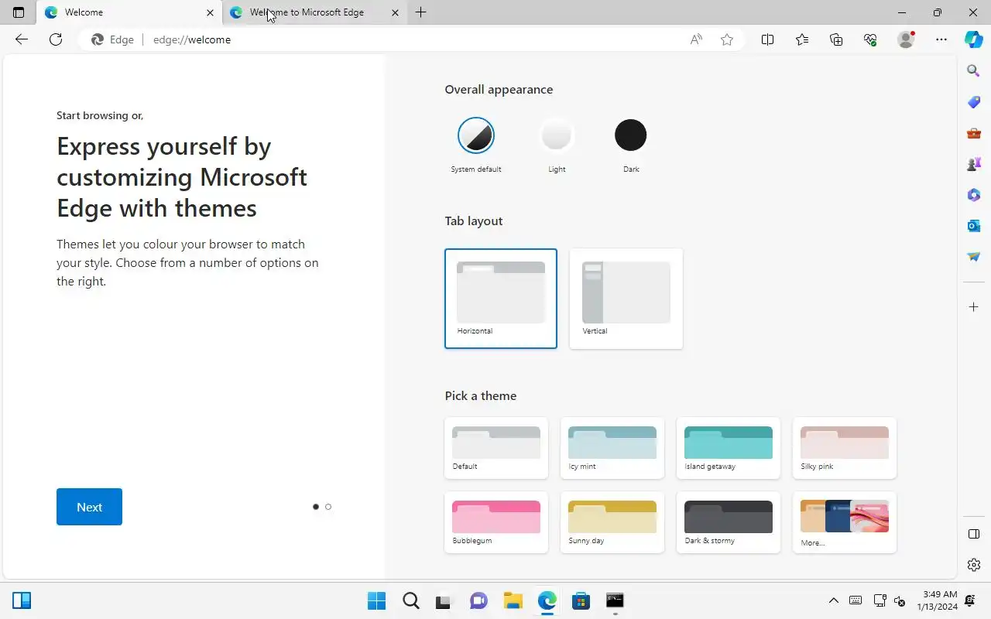Open sidebar Games chess icon
991x619 pixels.
tap(974, 164)
